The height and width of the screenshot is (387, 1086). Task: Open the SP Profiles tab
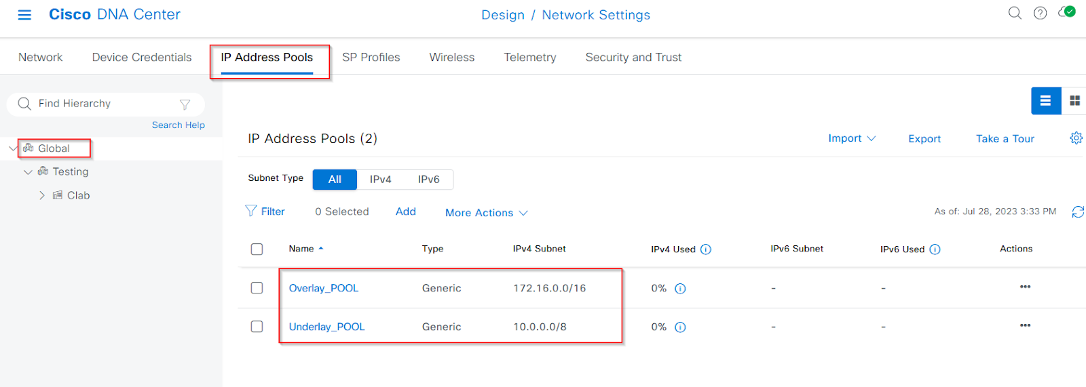(x=371, y=58)
